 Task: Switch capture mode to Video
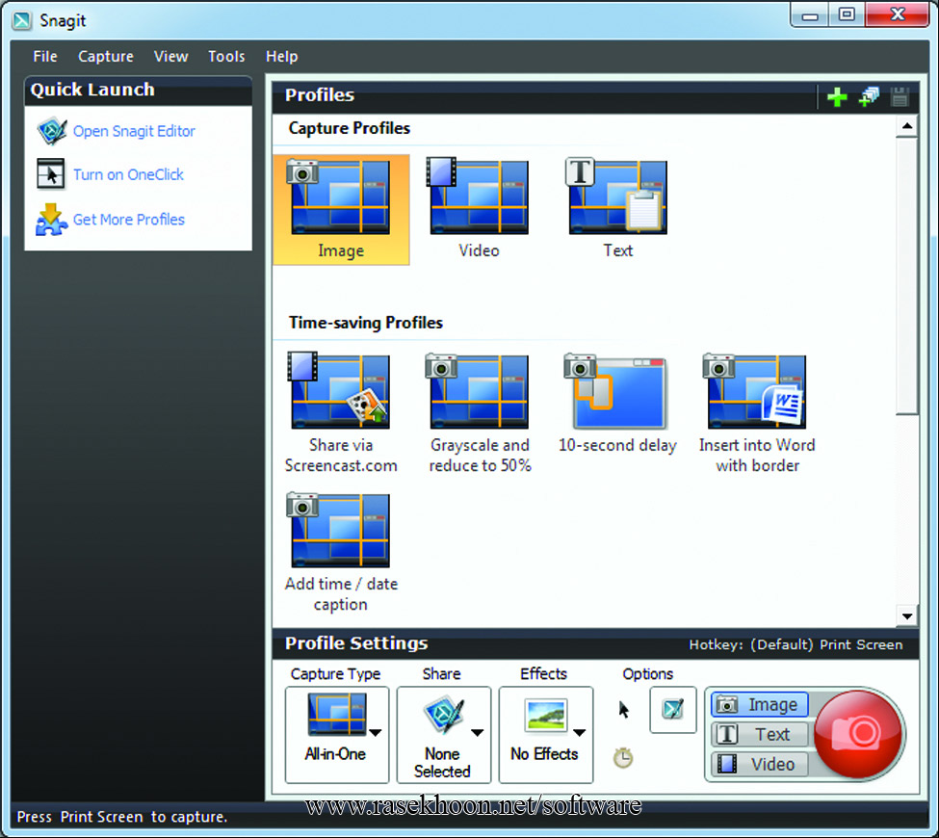(759, 764)
